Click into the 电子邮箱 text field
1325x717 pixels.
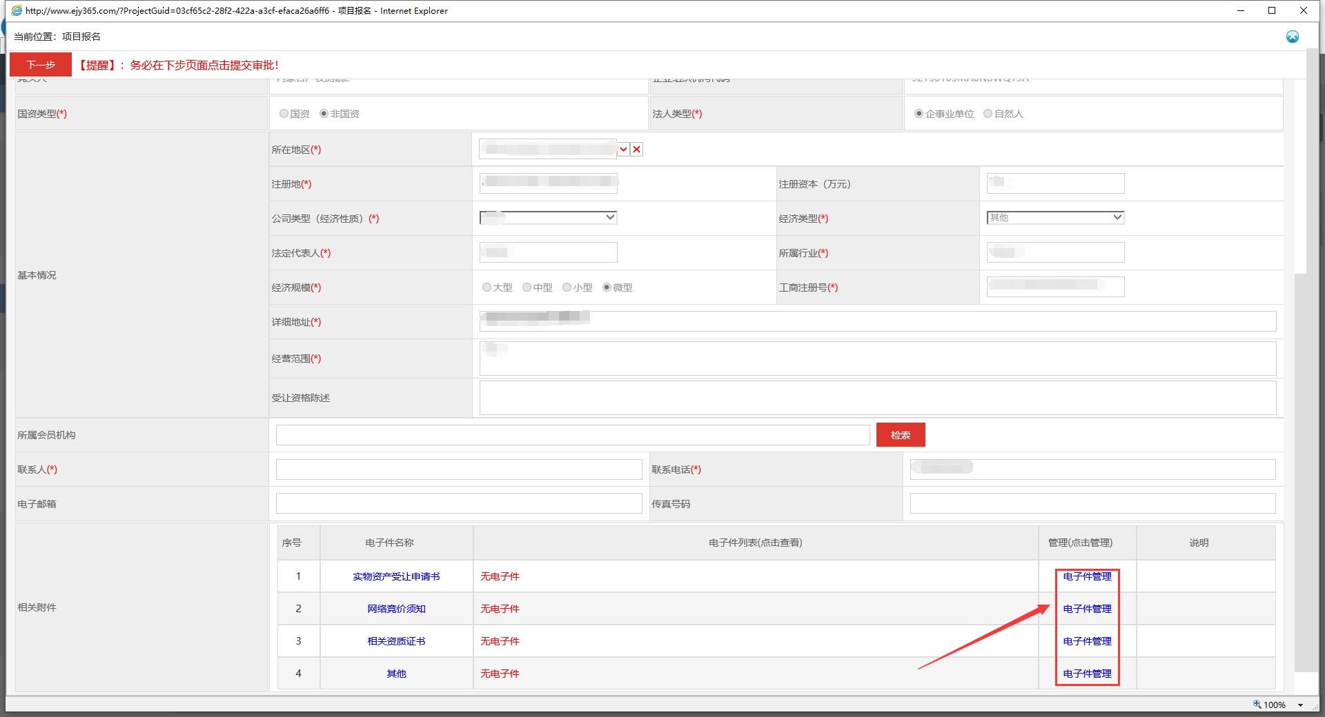click(x=459, y=504)
